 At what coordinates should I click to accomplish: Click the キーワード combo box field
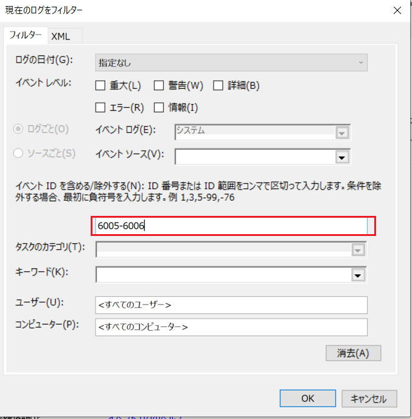[231, 275]
